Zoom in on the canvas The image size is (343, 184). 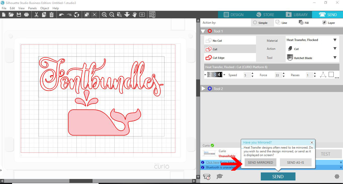(104, 15)
